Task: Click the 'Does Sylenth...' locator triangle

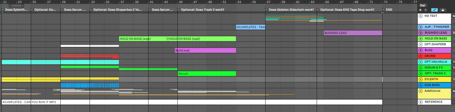Action: coord(3,10)
